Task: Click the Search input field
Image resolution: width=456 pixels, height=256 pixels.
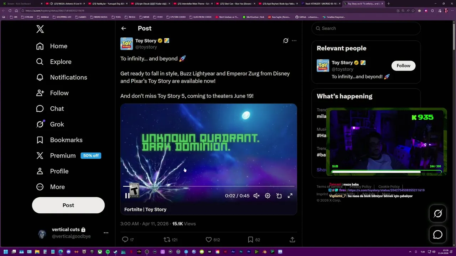Action: pyautogui.click(x=366, y=28)
